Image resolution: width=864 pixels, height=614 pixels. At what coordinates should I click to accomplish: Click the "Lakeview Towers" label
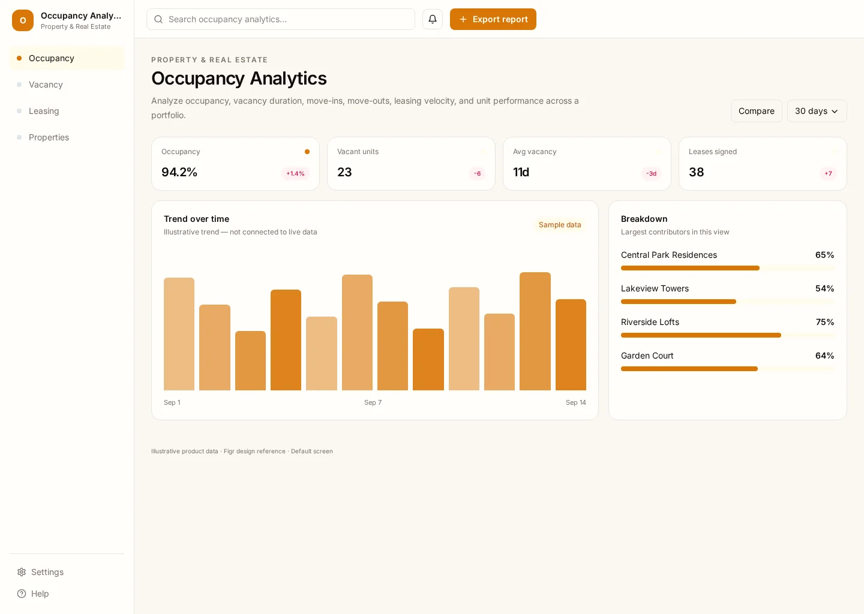coord(655,288)
